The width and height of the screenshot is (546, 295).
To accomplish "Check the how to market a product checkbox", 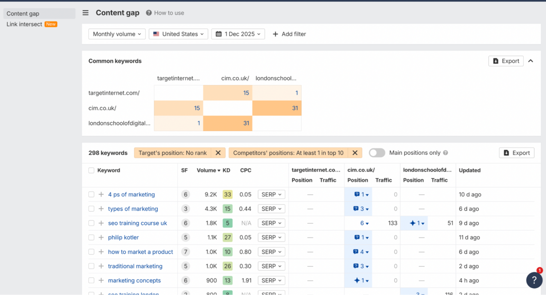I will [x=91, y=252].
